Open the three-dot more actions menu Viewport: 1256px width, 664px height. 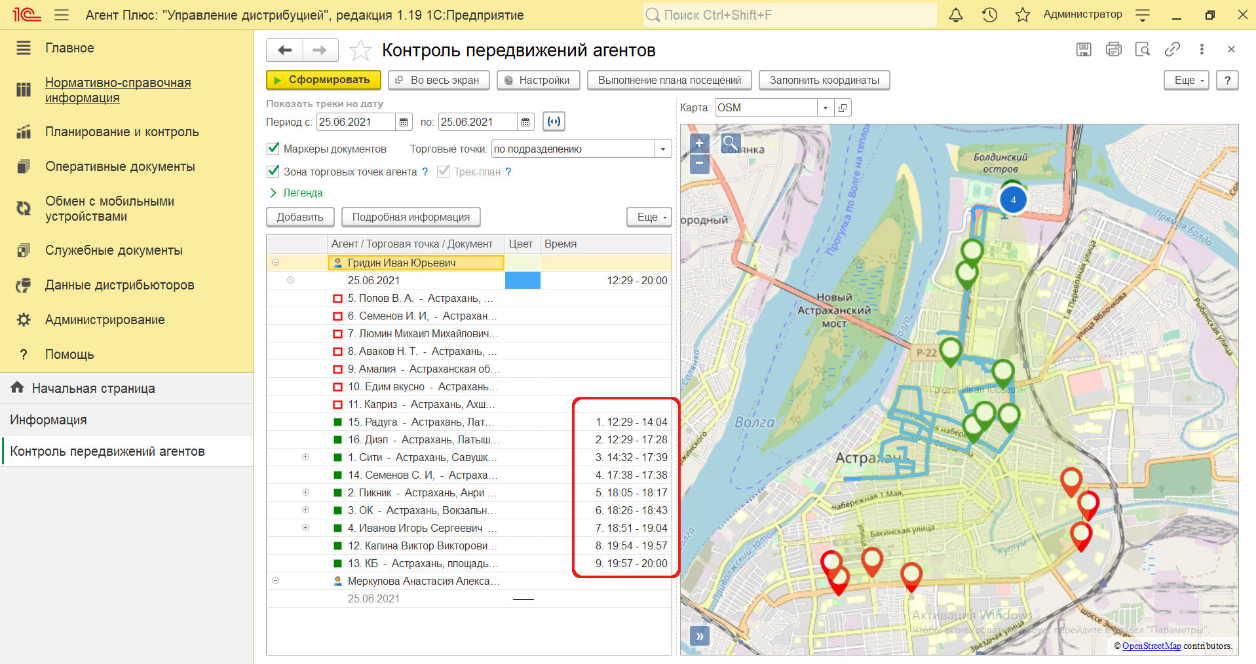coord(1202,49)
